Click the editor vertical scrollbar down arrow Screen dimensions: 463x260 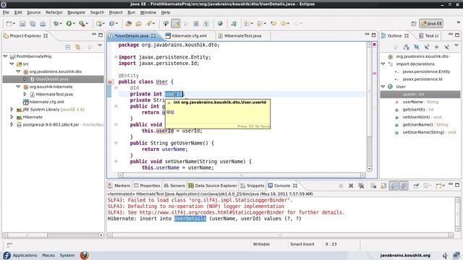pyautogui.click(x=369, y=169)
